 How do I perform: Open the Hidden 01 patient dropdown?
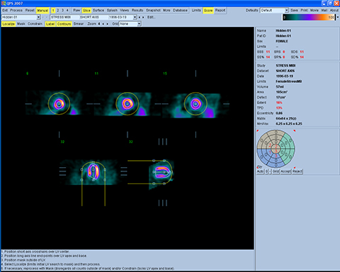(x=21, y=17)
